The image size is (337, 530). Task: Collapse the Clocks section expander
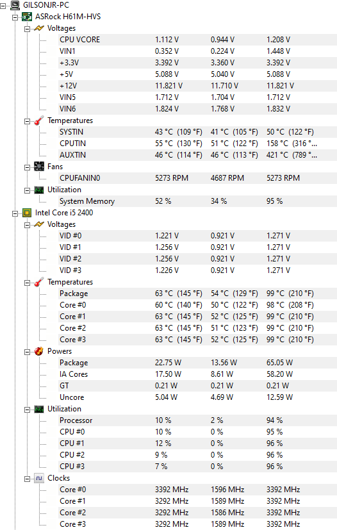tap(28, 478)
